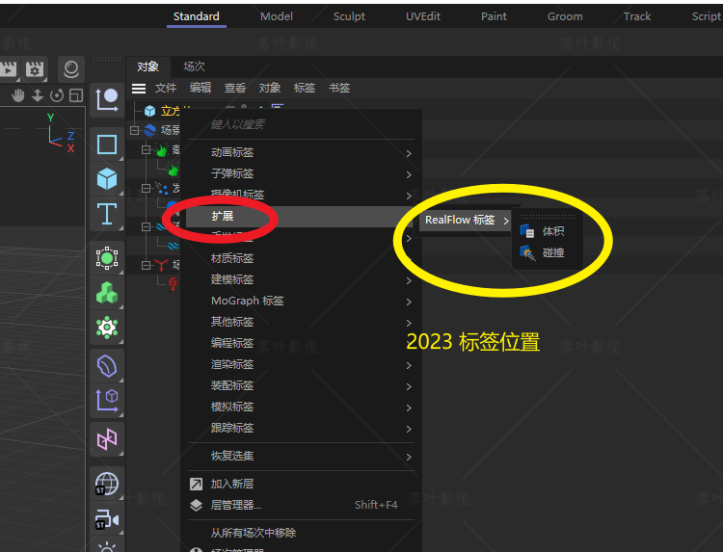723x552 pixels.
Task: Open the 书签 menu
Action: 339,88
